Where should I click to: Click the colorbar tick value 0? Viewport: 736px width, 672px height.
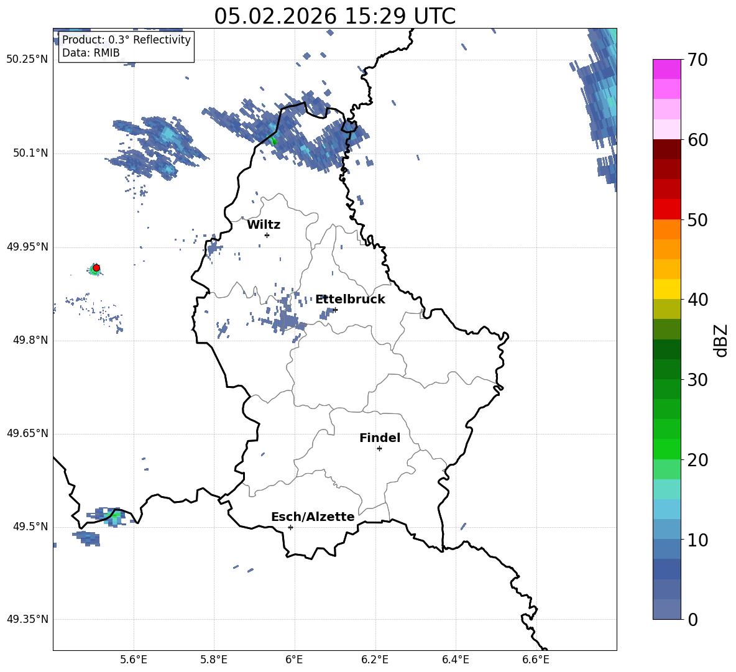(692, 620)
